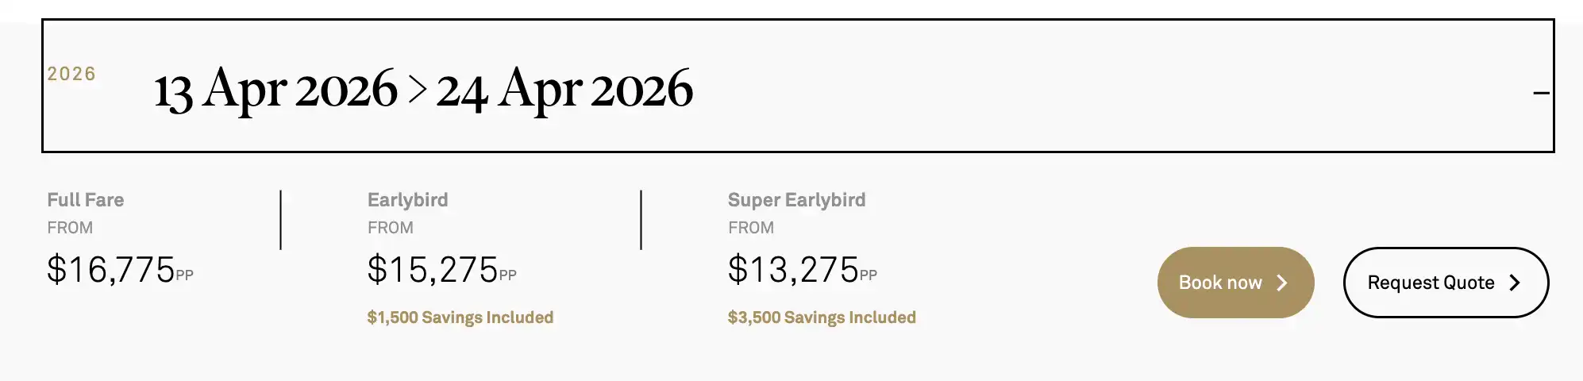Viewport: 1583px width, 381px height.
Task: Click the Super Earlybird heading
Action: (796, 200)
